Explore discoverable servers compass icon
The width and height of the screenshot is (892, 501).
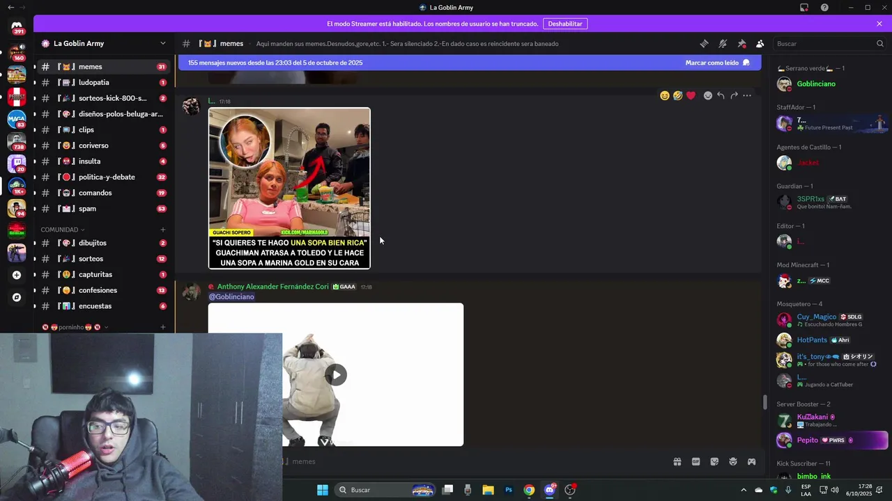tap(17, 297)
